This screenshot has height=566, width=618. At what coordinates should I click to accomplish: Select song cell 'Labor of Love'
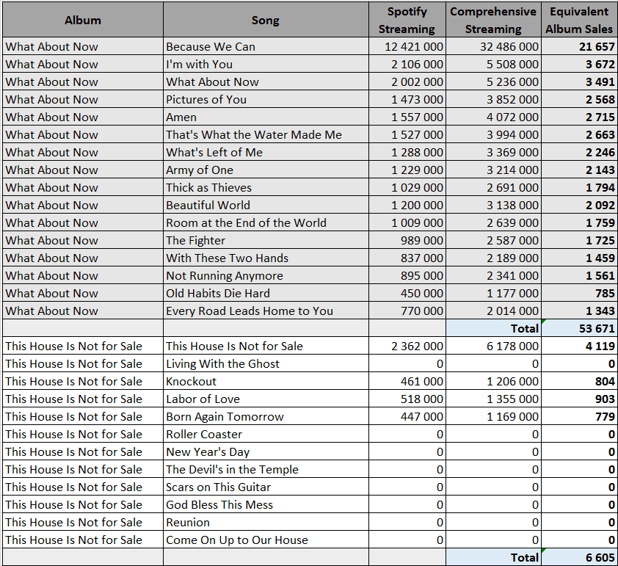coord(266,399)
